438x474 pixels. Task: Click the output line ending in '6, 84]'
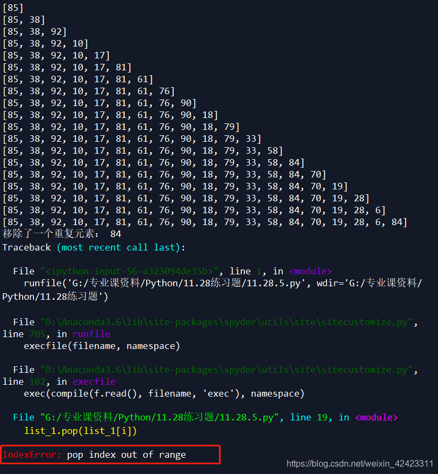(x=205, y=222)
